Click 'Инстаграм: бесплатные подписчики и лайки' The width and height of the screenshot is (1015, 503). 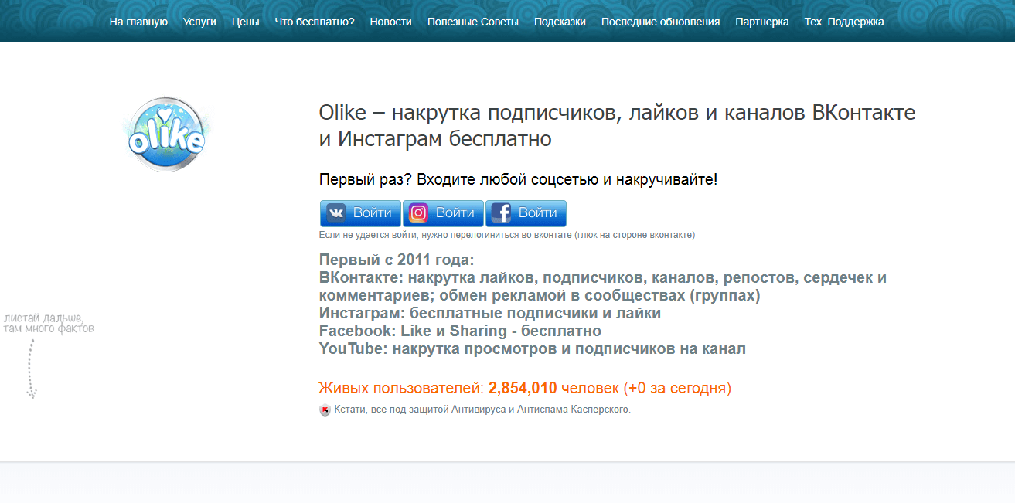[490, 313]
